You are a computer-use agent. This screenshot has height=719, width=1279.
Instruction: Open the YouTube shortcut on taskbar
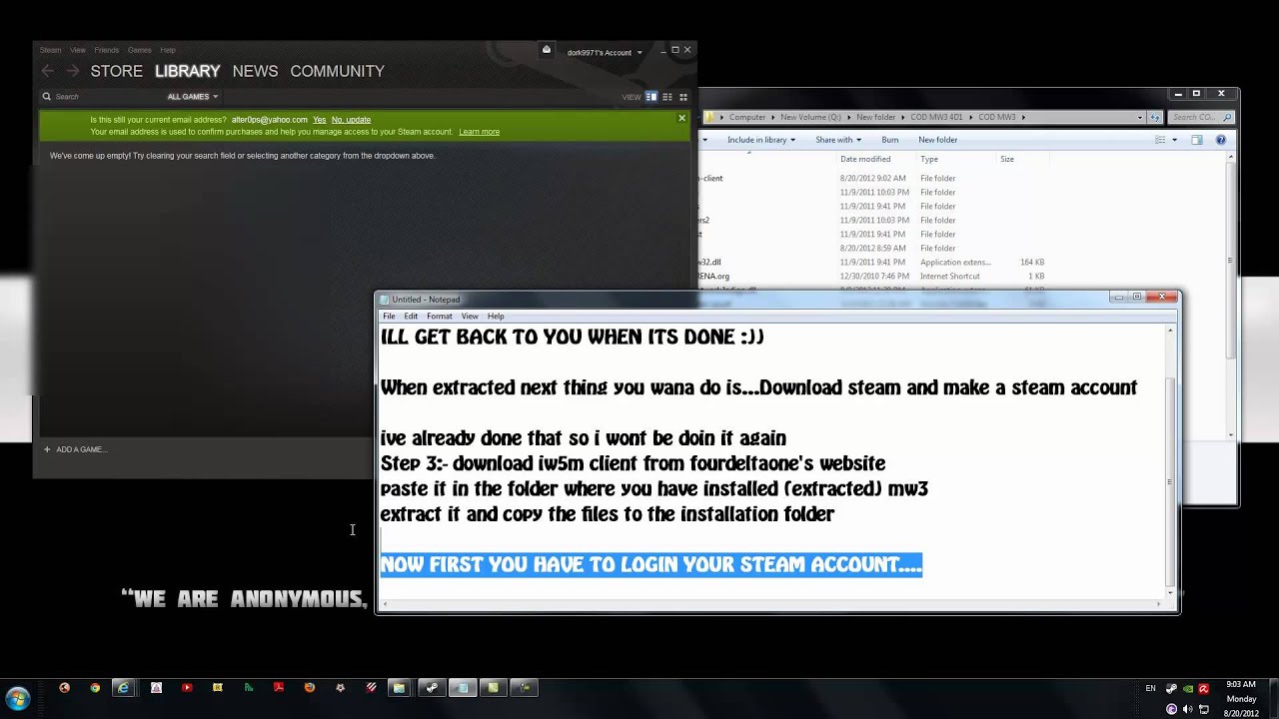click(187, 687)
